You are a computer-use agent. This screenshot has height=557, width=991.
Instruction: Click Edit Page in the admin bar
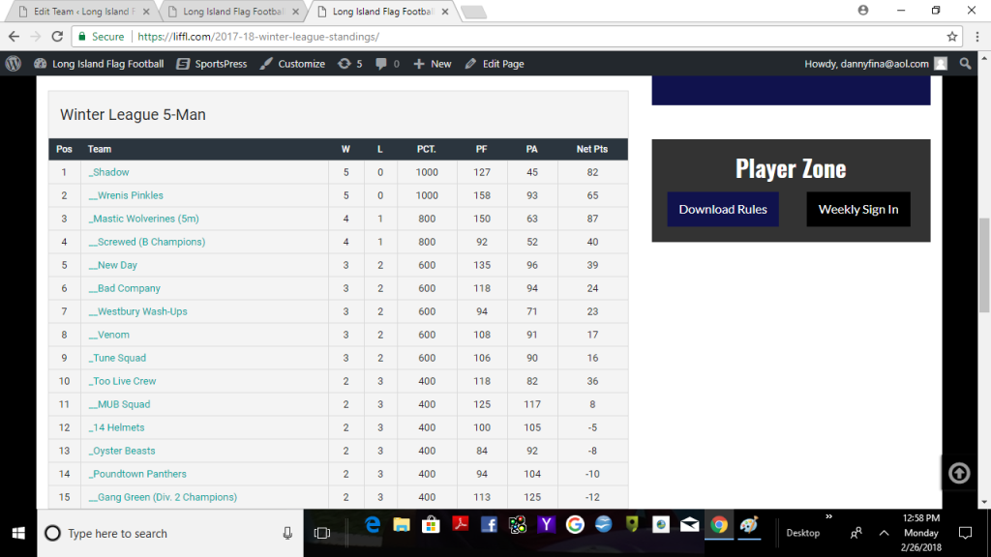point(495,64)
